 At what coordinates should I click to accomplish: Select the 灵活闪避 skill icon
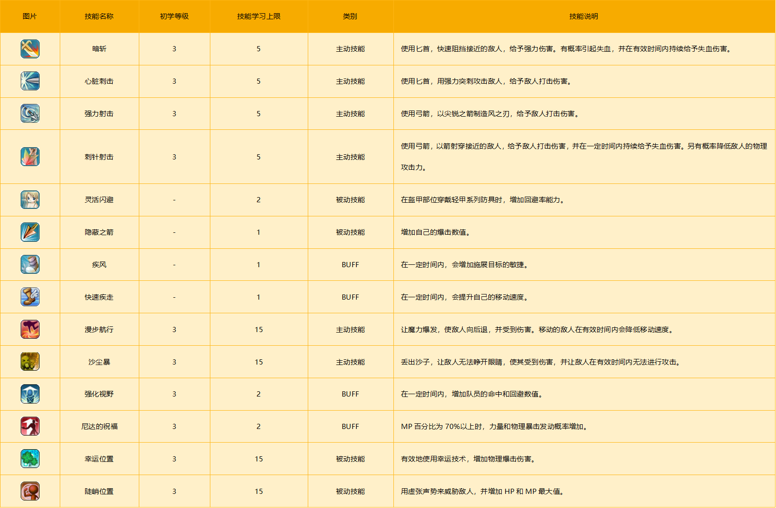pos(30,200)
